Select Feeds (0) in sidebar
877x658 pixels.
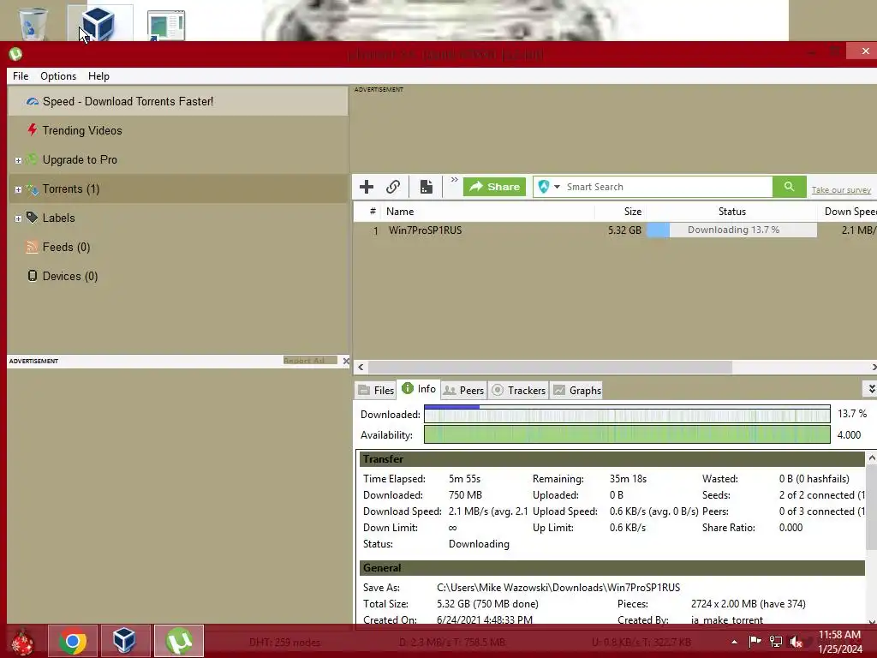tap(178, 247)
